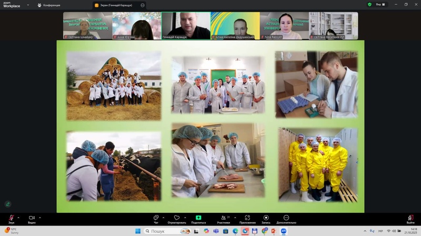Open reactions with the Отреагировать icon
Screen dimensions: 421x236
(x=176, y=218)
